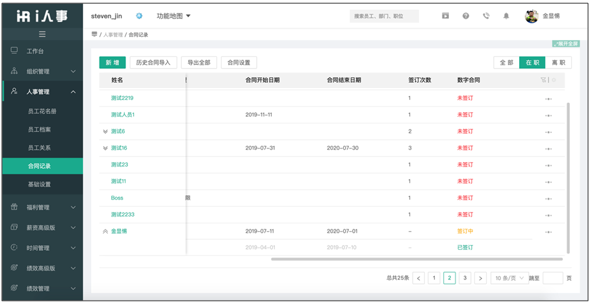Click the phone support icon
590x304 pixels.
pos(486,16)
